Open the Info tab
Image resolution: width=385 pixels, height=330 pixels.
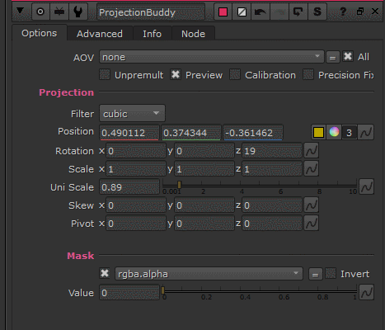pos(152,34)
